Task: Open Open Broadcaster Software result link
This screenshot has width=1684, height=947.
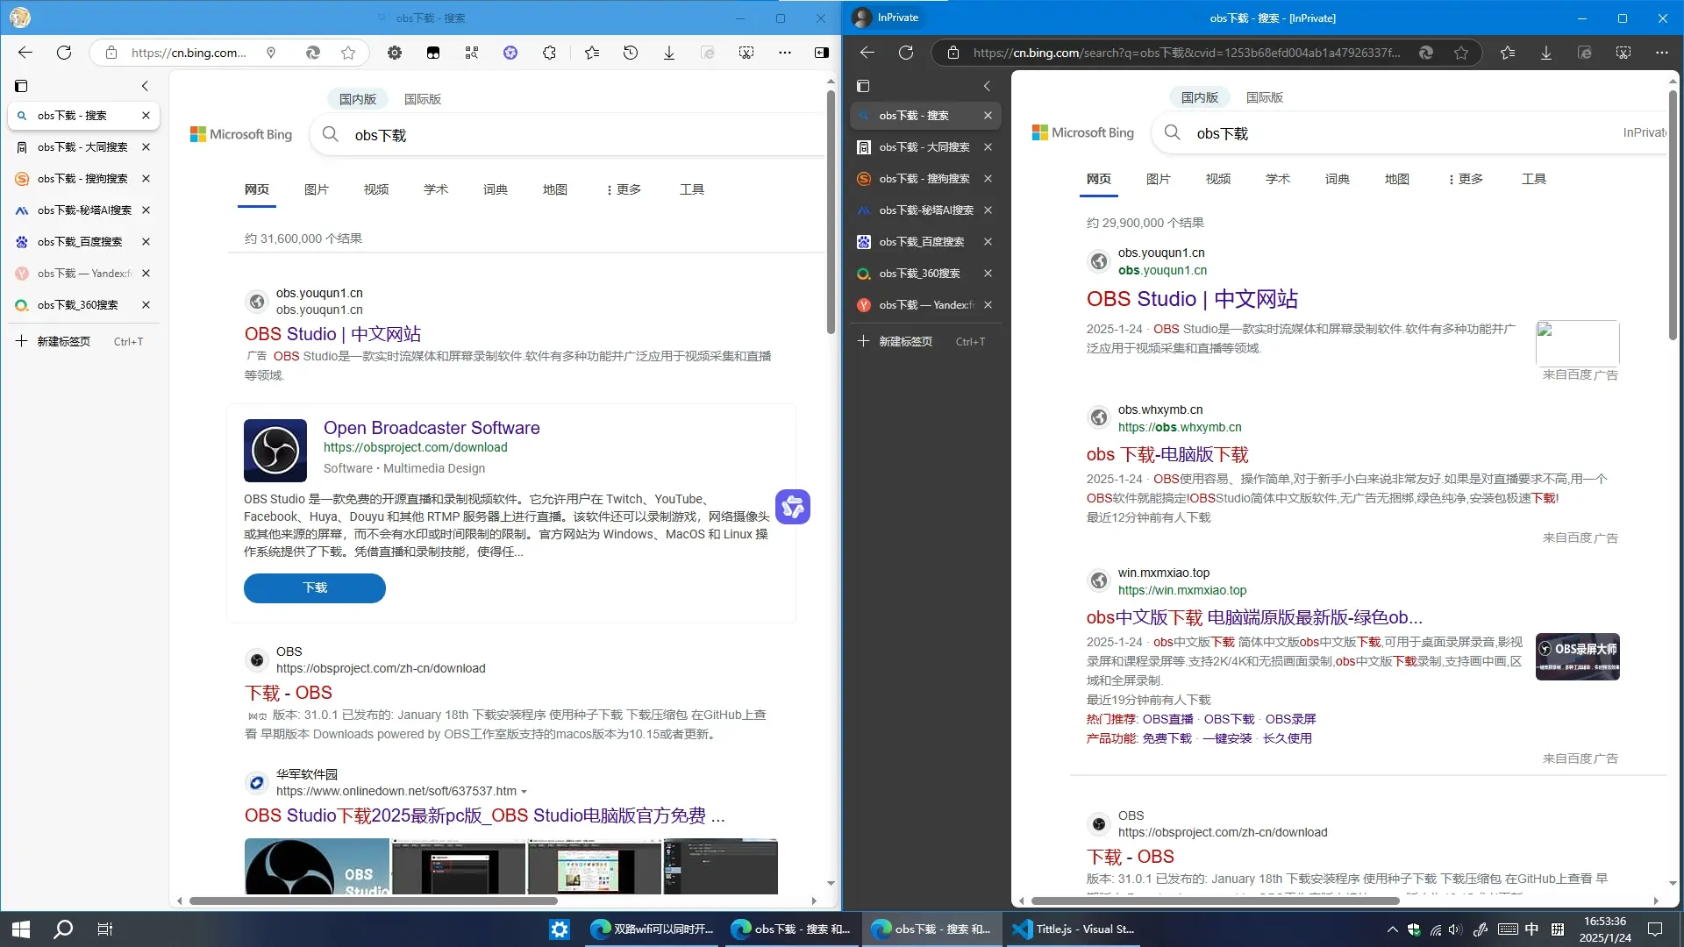Action: [x=432, y=428]
